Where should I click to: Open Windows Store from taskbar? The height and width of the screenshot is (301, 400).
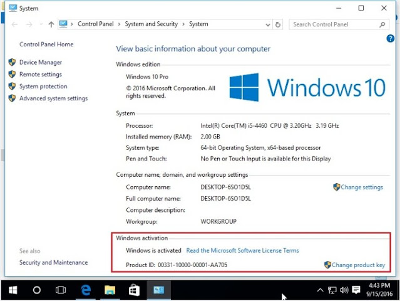click(134, 290)
